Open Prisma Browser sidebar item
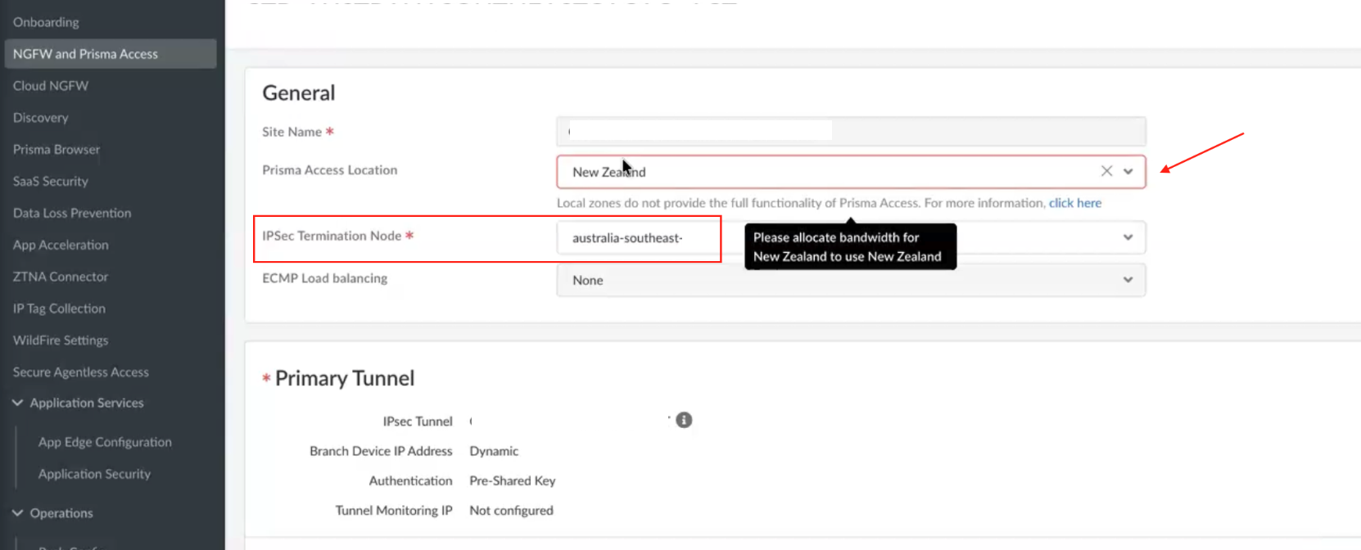The image size is (1361, 550). 57,150
